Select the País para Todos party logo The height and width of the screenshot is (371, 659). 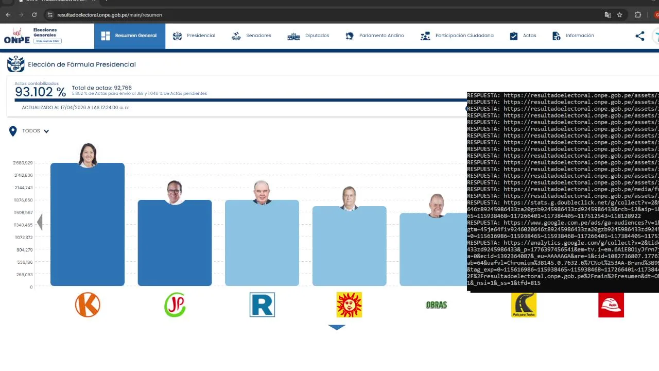tap(524, 305)
